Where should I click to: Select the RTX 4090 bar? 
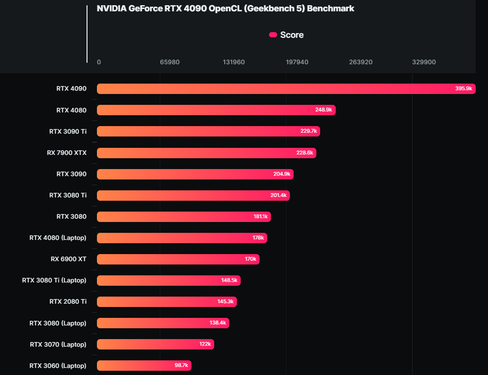point(286,89)
